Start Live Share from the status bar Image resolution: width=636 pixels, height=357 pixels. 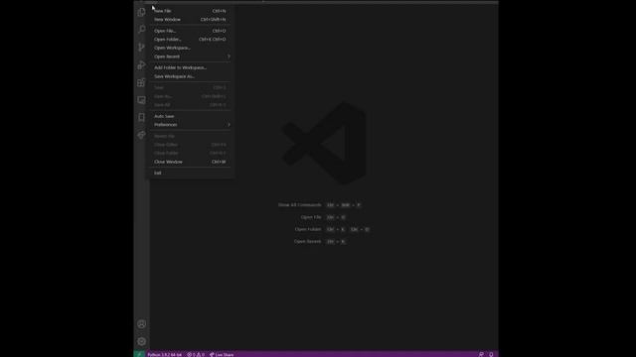point(222,354)
